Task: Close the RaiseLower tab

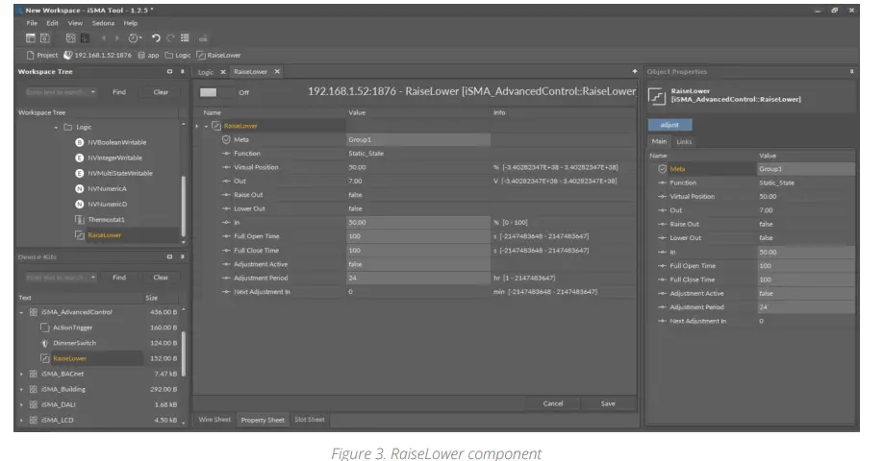Action: click(276, 72)
